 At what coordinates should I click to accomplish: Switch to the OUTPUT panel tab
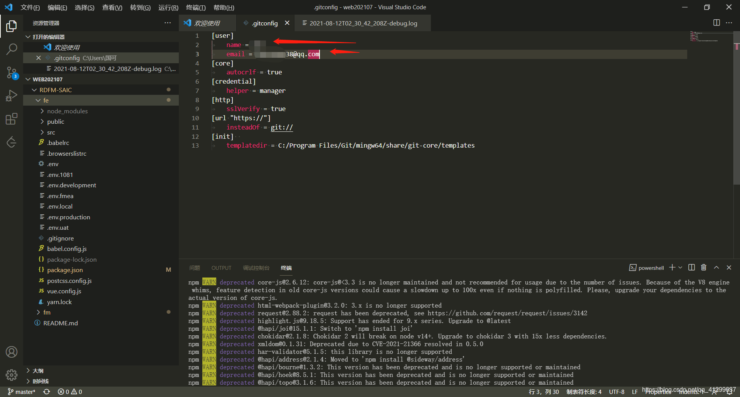tap(221, 268)
